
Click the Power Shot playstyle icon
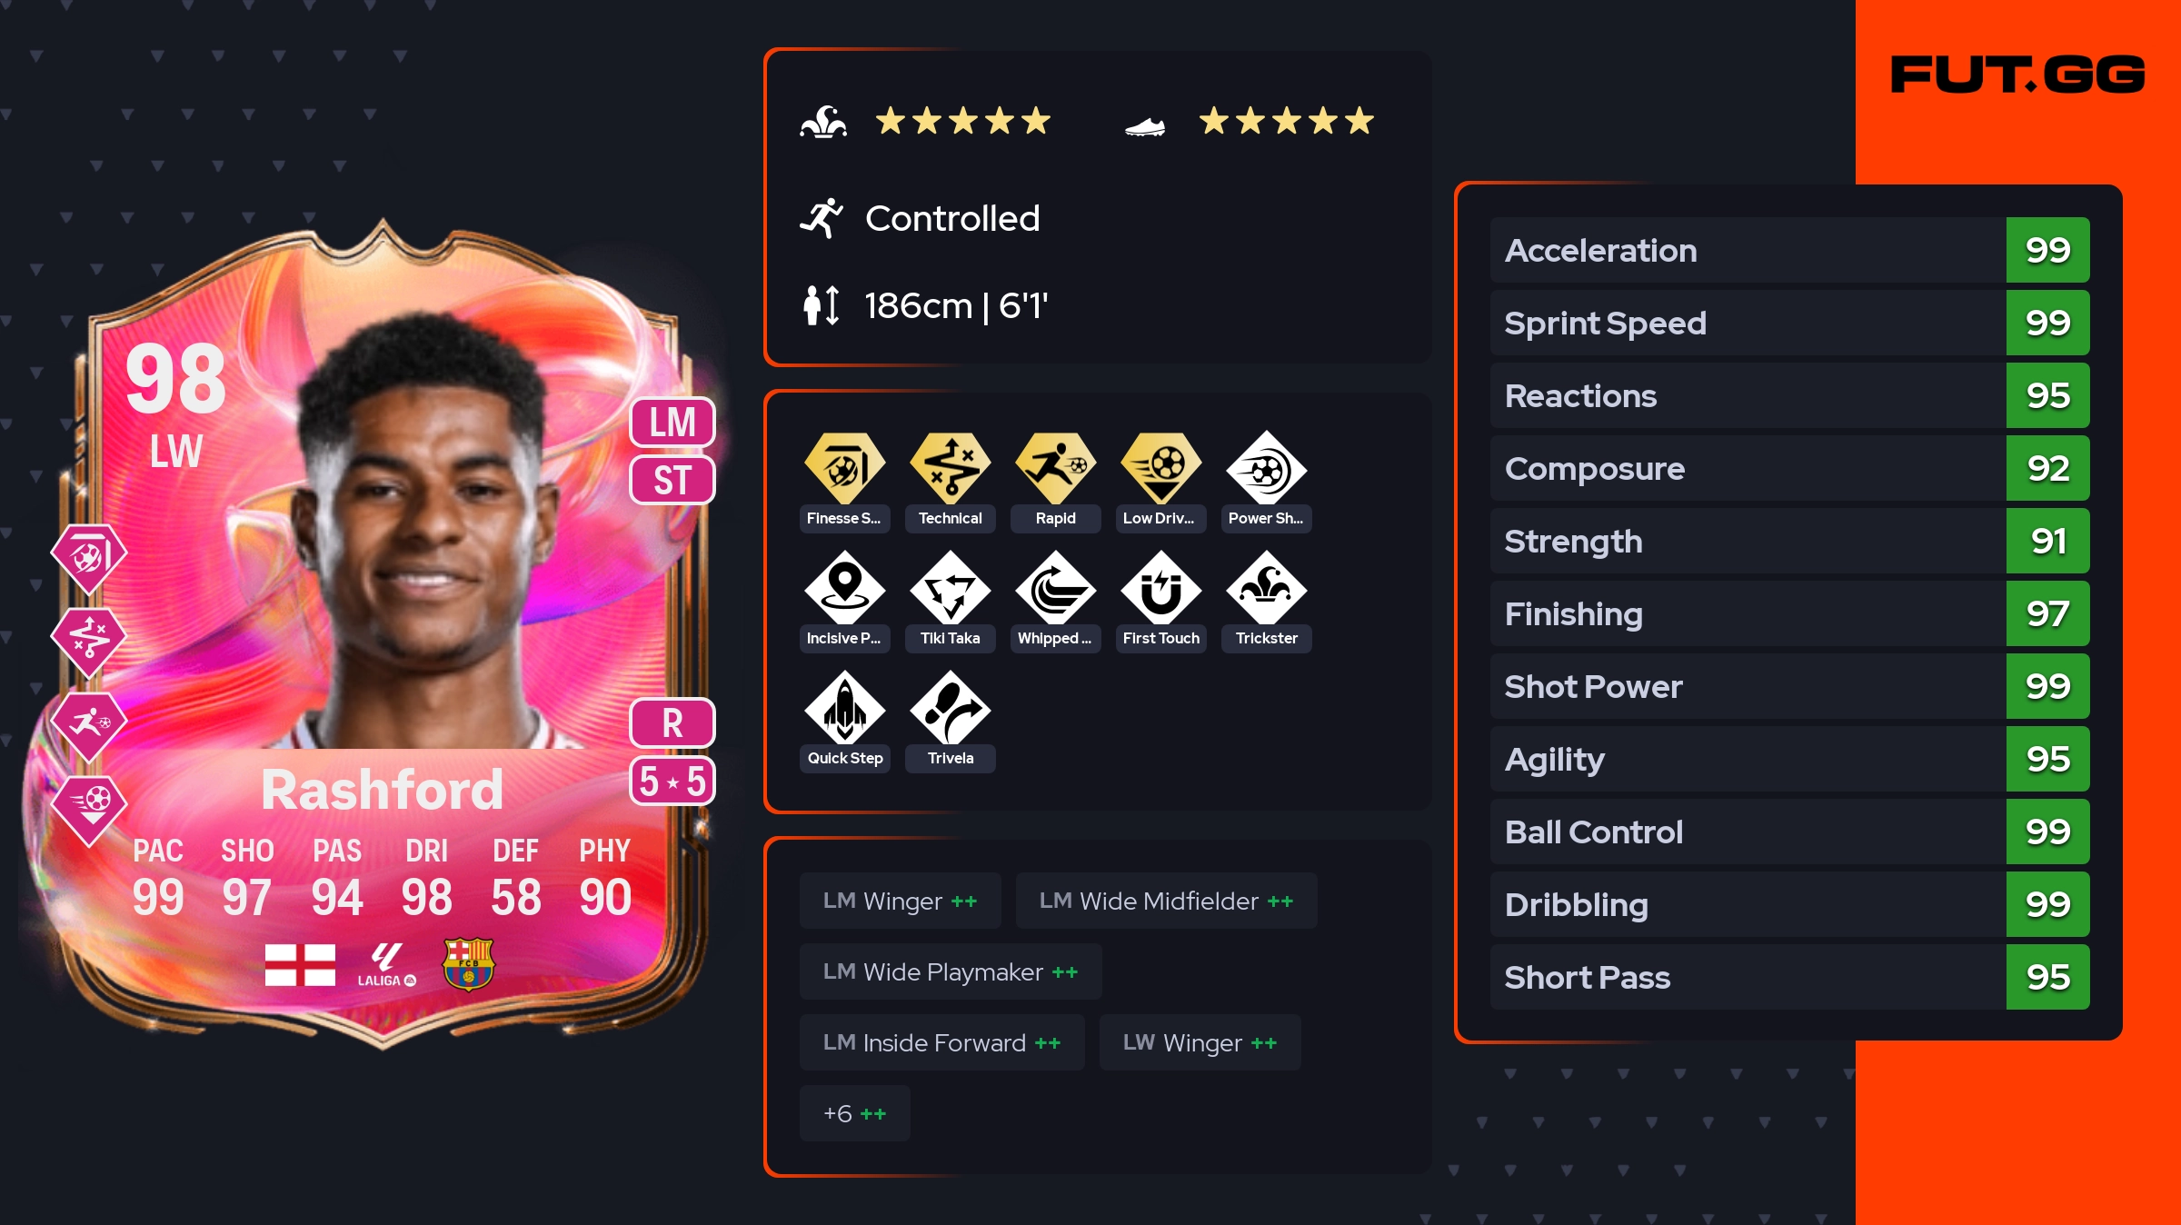click(x=1267, y=468)
